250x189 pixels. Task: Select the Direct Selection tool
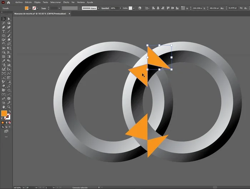9,19
